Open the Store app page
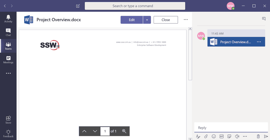Image resolution: width=270 pixels, height=140 pixels. [x=8, y=120]
